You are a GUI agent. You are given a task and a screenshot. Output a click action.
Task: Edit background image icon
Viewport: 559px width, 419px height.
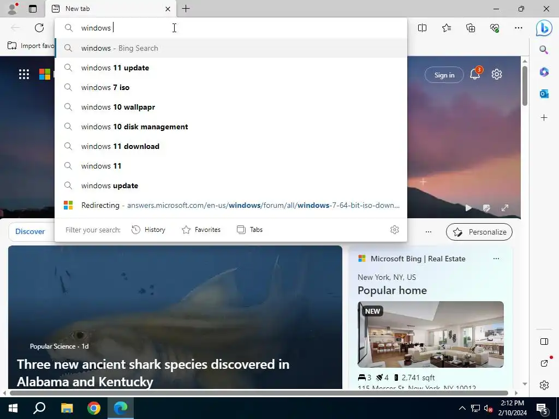point(486,208)
